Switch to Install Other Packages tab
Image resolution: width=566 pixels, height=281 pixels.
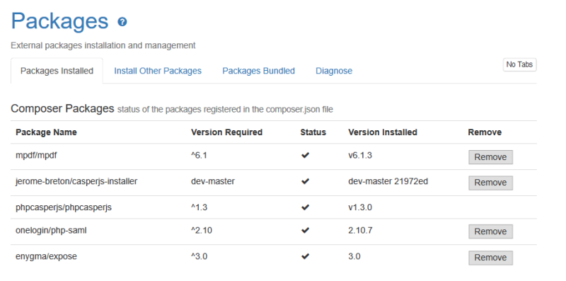pyautogui.click(x=158, y=71)
